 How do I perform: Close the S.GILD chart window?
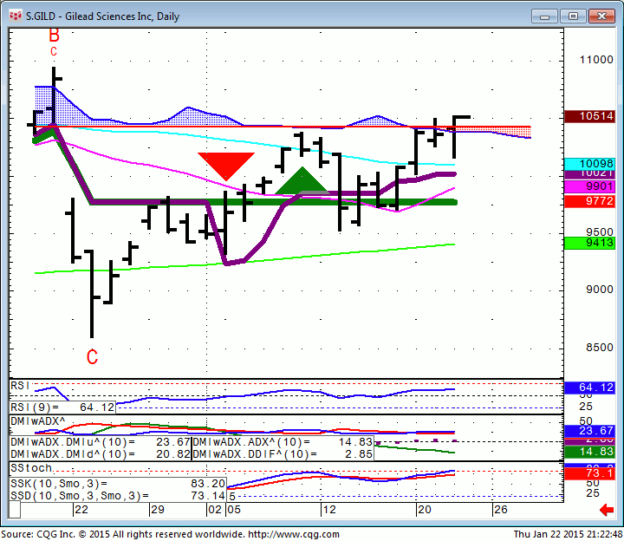click(x=601, y=16)
